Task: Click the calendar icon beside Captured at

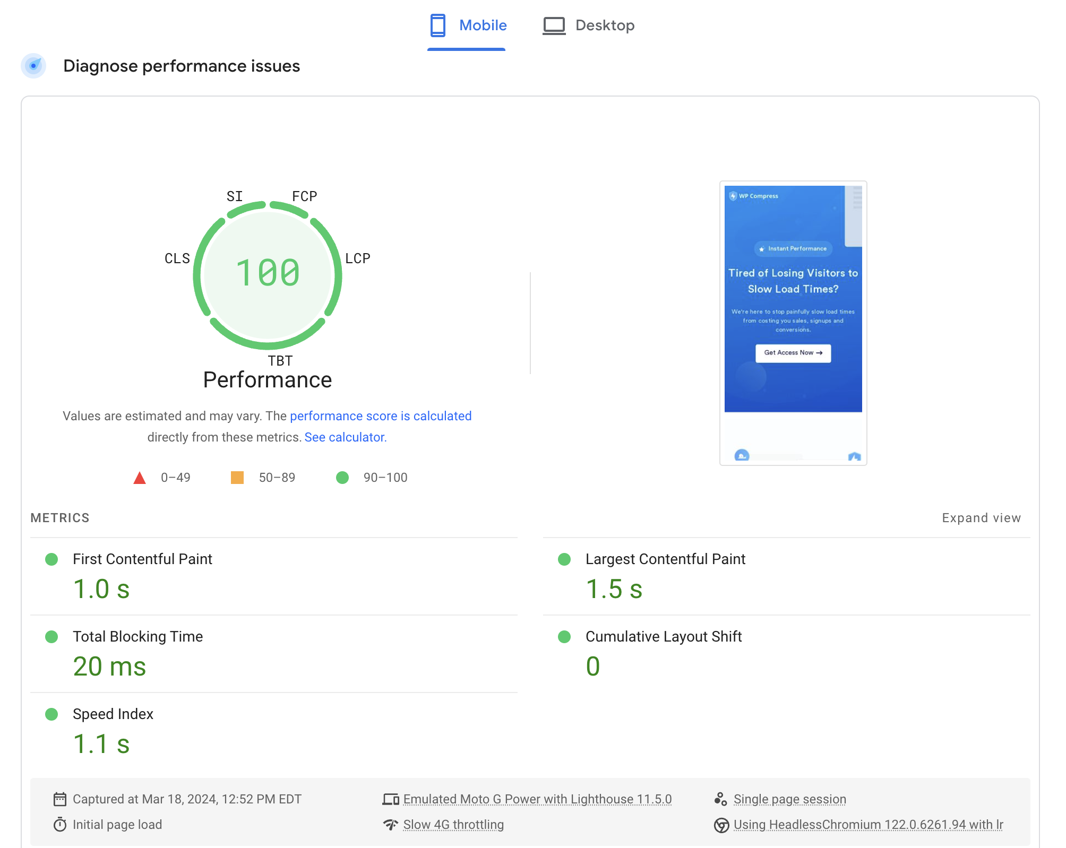Action: point(60,799)
